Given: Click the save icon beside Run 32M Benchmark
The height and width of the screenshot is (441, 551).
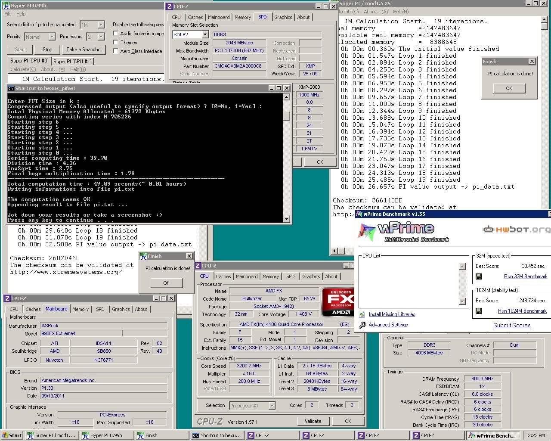Looking at the screenshot, I should click(479, 276).
